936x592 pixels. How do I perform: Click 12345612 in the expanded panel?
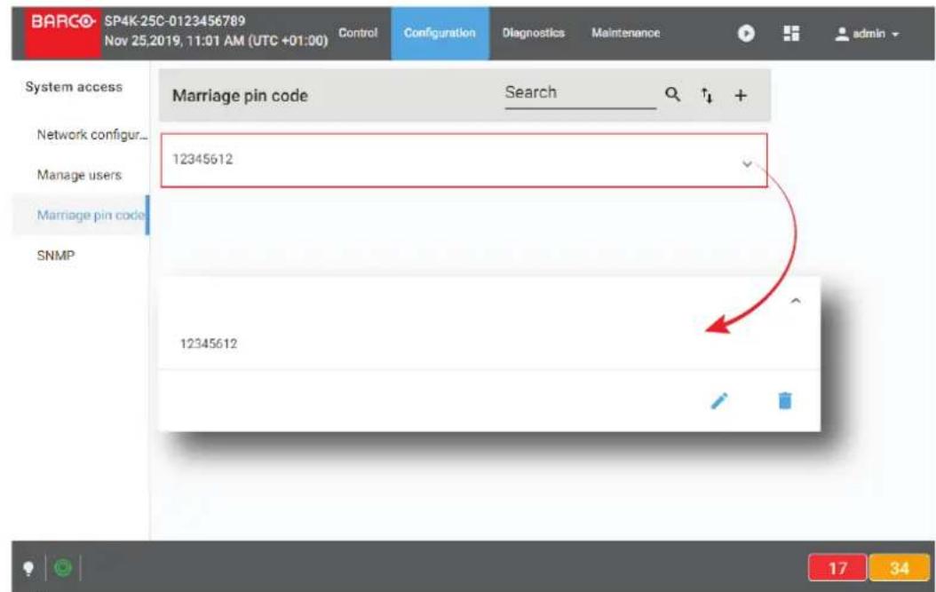[x=209, y=343]
